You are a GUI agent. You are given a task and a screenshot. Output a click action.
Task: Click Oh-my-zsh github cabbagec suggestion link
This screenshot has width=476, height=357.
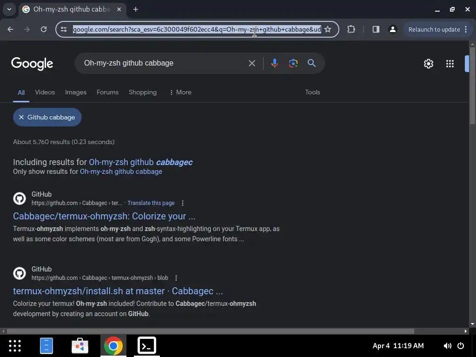140,162
